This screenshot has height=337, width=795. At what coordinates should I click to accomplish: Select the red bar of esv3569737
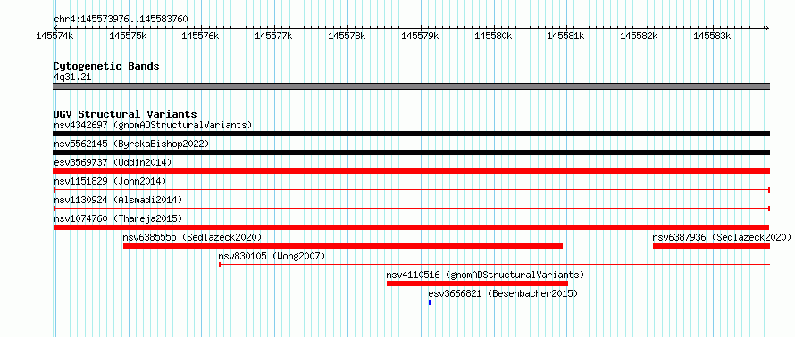pyautogui.click(x=411, y=171)
